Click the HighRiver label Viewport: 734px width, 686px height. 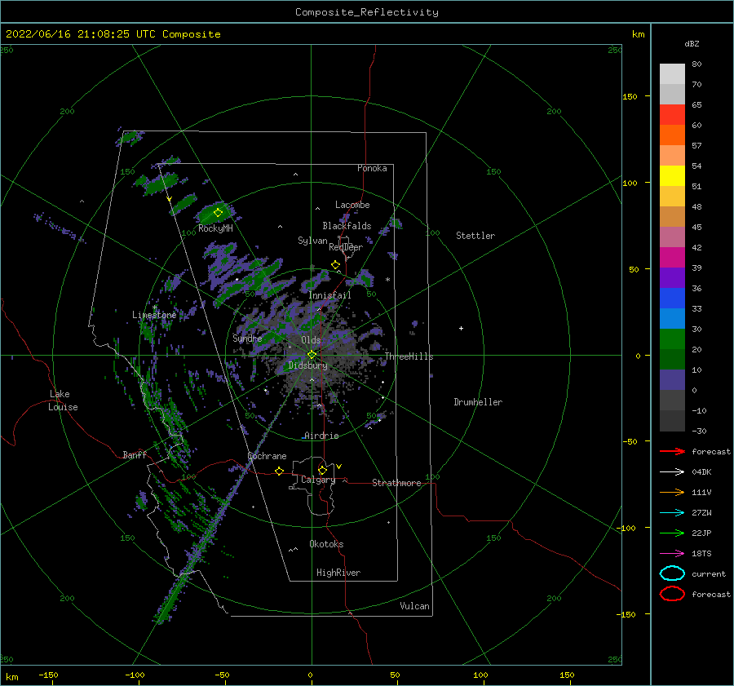tap(338, 573)
